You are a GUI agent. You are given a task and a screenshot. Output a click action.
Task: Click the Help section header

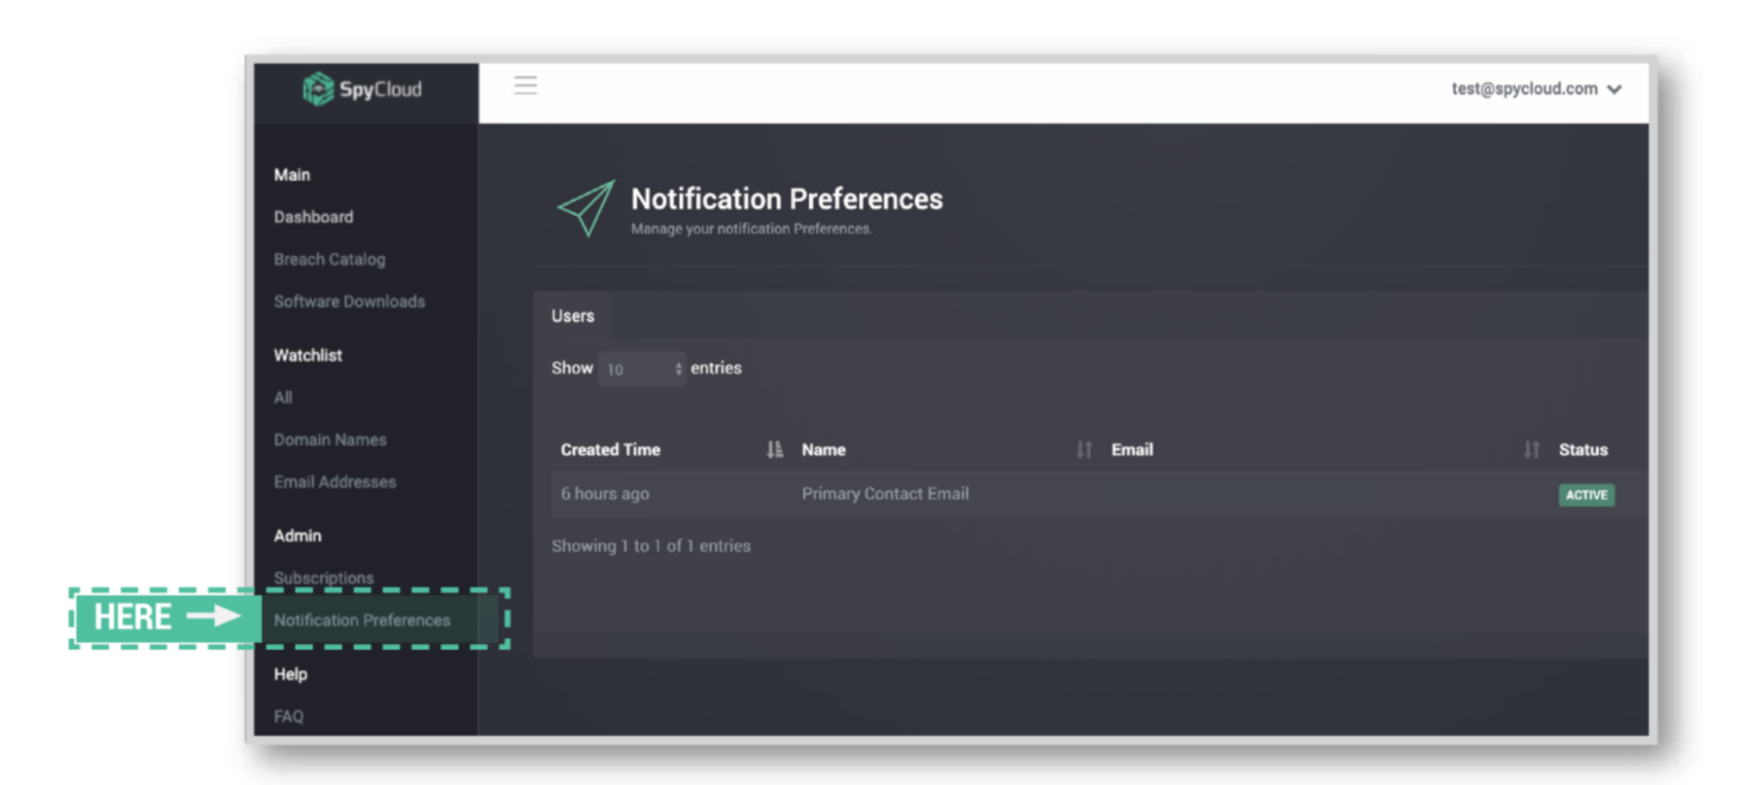click(290, 674)
